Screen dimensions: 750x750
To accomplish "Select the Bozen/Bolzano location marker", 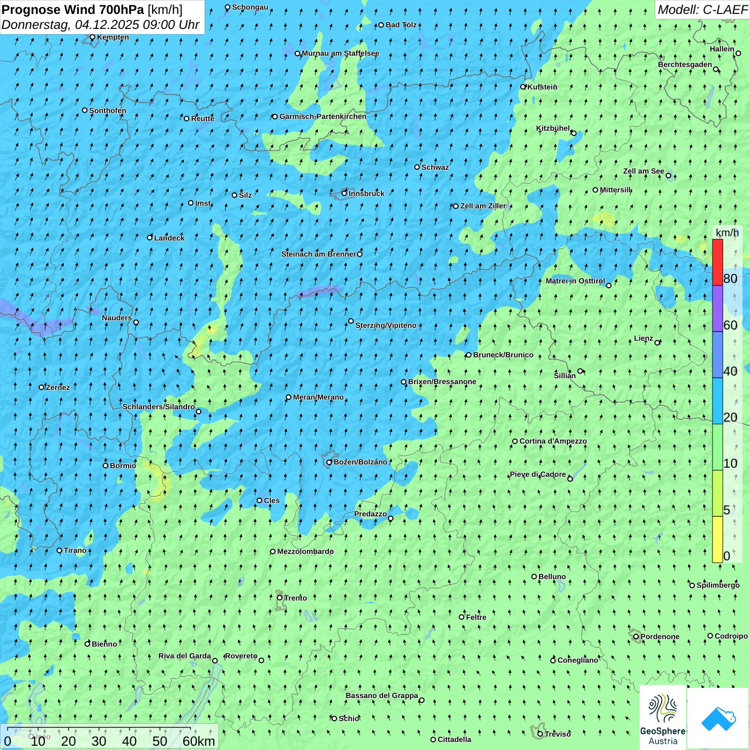I will (329, 462).
